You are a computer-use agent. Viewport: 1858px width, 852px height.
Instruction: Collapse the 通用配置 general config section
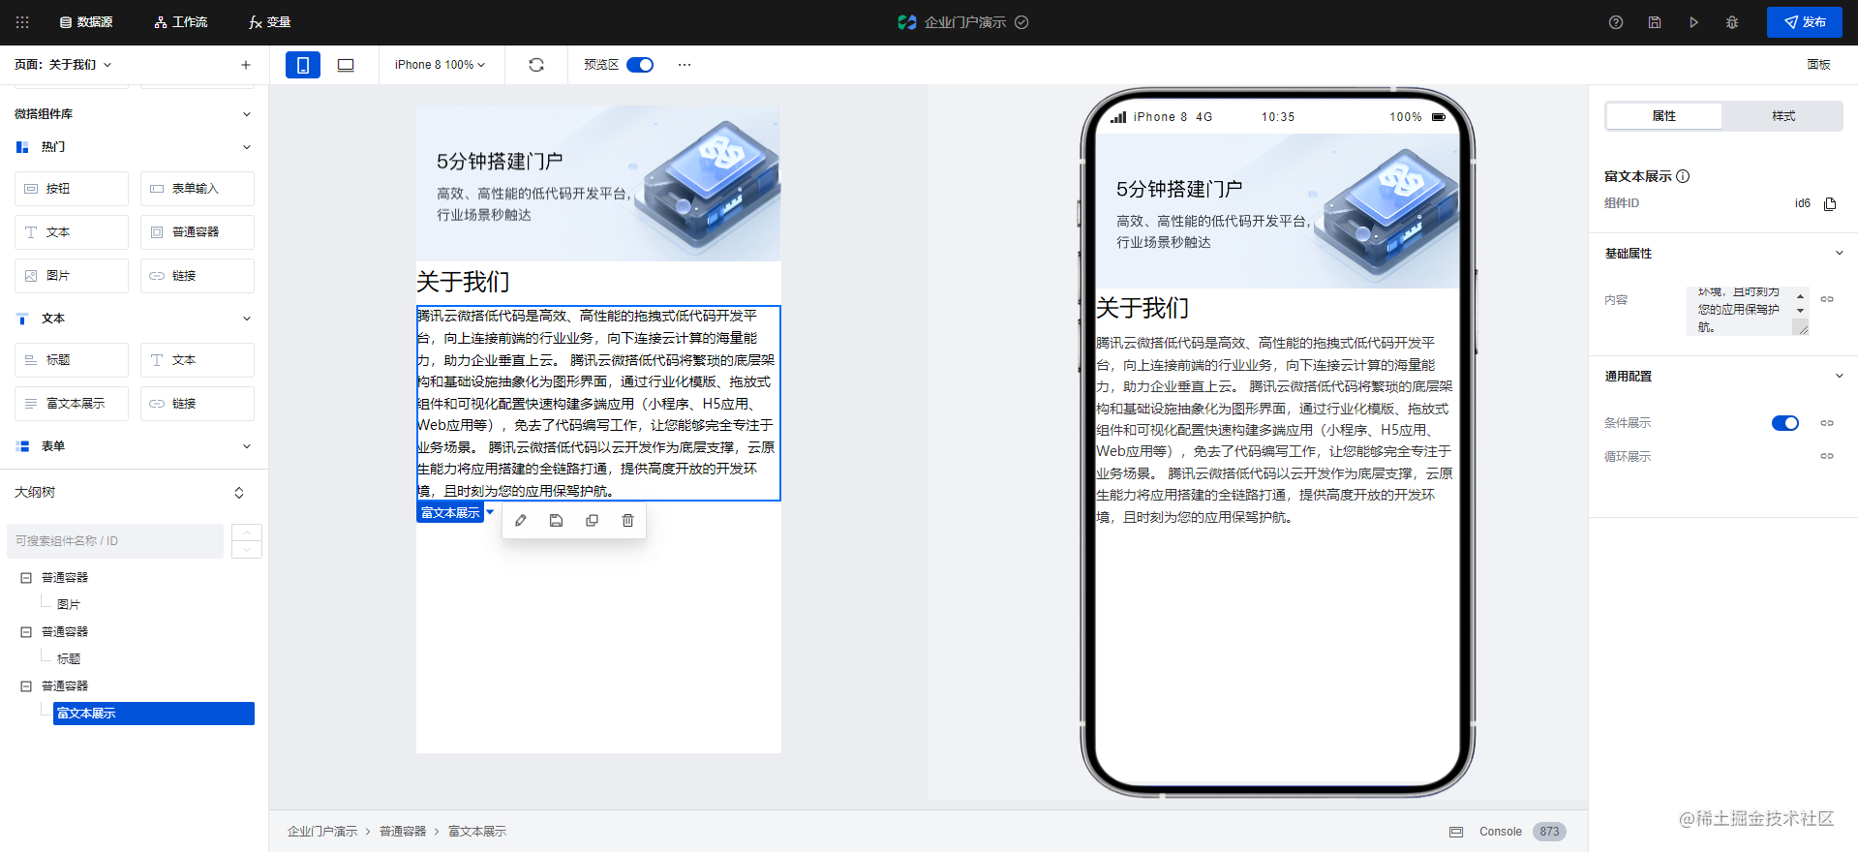pyautogui.click(x=1840, y=377)
